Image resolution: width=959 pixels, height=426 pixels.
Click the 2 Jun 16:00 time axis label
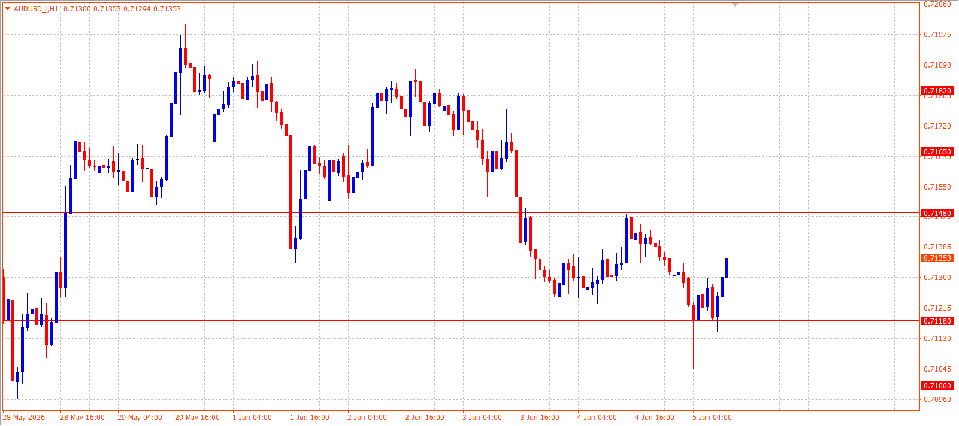pyautogui.click(x=425, y=418)
